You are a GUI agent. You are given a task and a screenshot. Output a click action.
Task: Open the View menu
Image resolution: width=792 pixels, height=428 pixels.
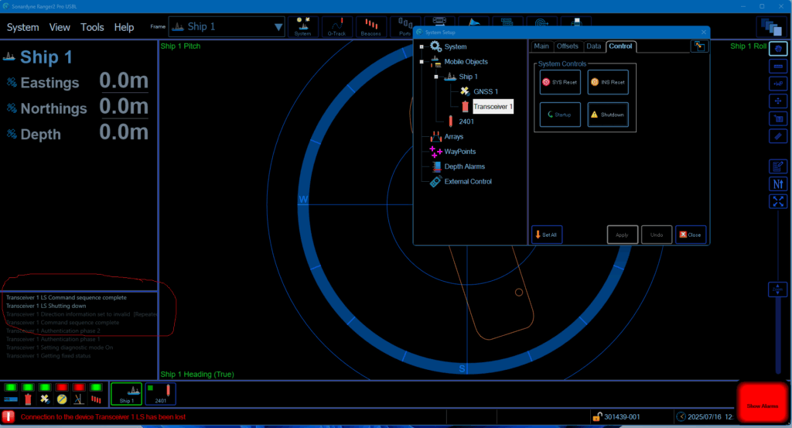[x=60, y=27]
